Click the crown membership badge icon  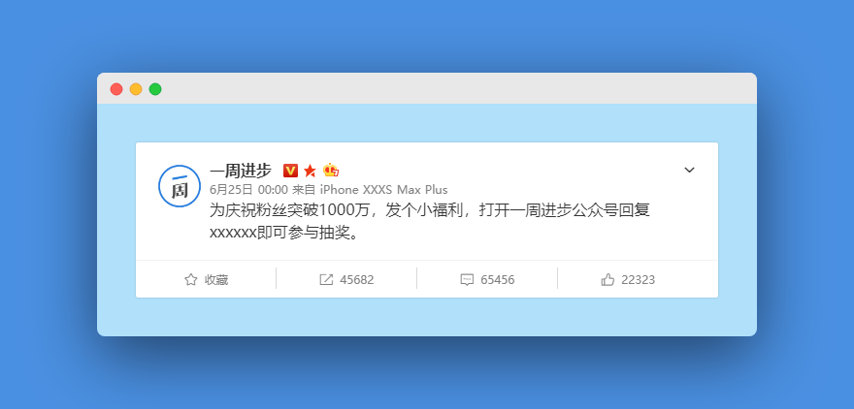(x=331, y=171)
